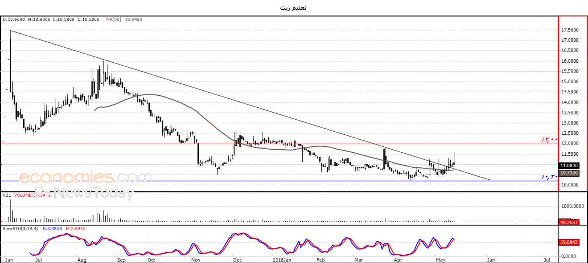This screenshot has height=263, width=588.
Task: Click the 17.0000 price axis label
Action: [571, 40]
